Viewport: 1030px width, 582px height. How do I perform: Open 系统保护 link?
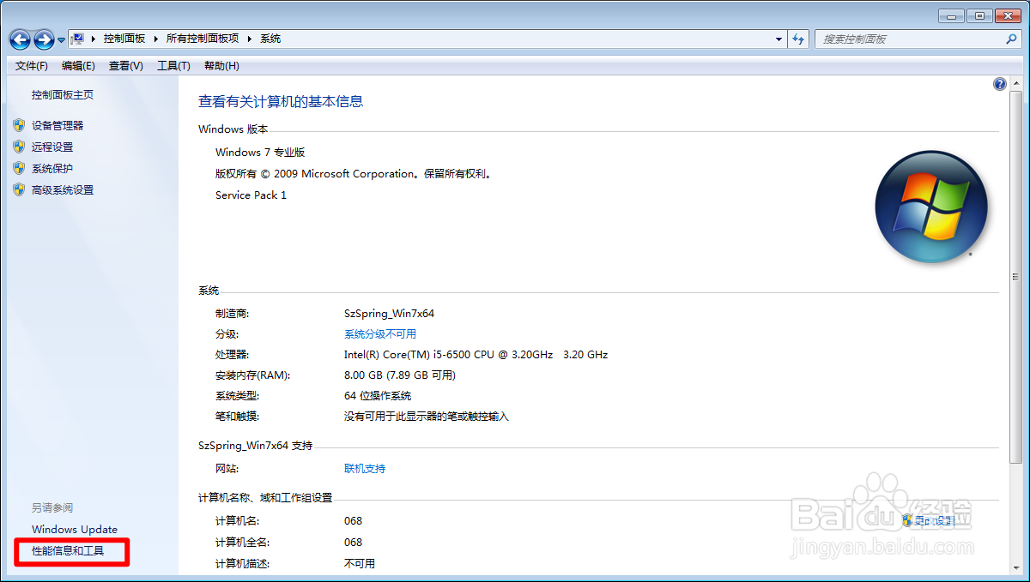coord(52,169)
